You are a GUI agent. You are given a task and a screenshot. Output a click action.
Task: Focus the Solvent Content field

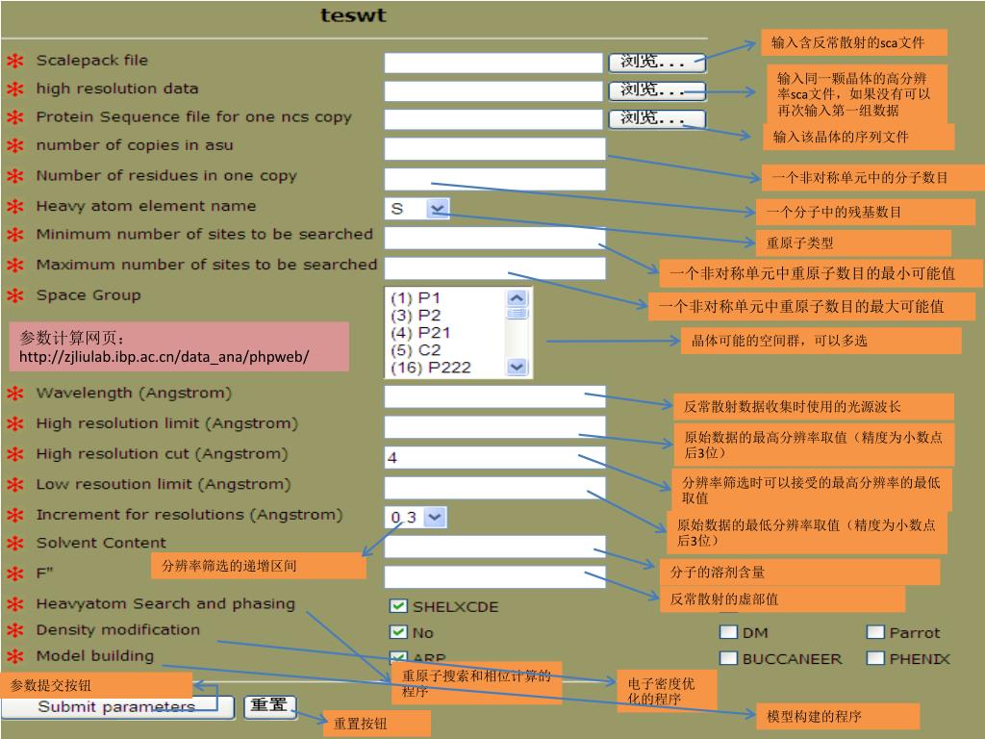(495, 547)
